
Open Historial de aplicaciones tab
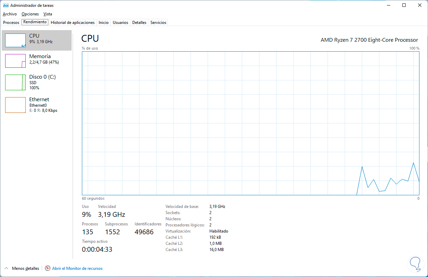73,23
